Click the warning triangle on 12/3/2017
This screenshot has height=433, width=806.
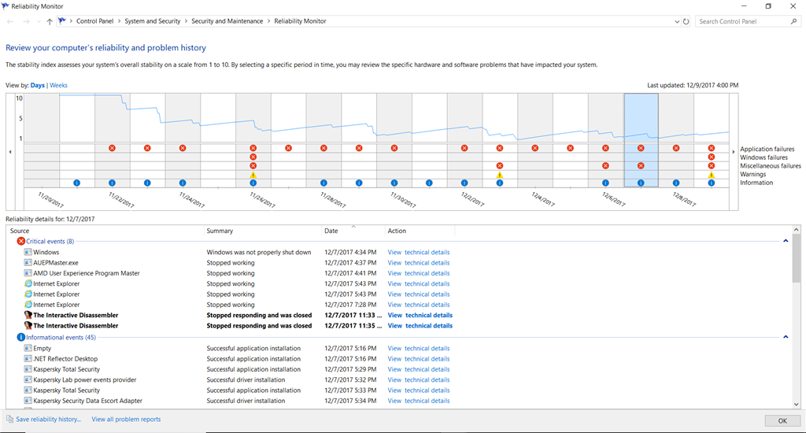[x=500, y=175]
